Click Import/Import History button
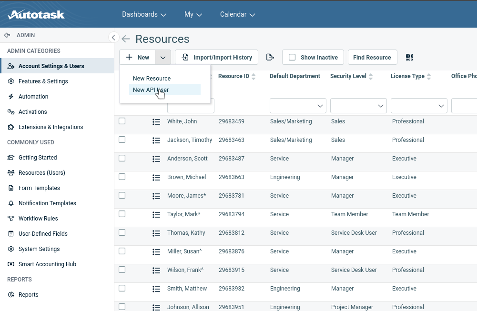 pos(217,57)
